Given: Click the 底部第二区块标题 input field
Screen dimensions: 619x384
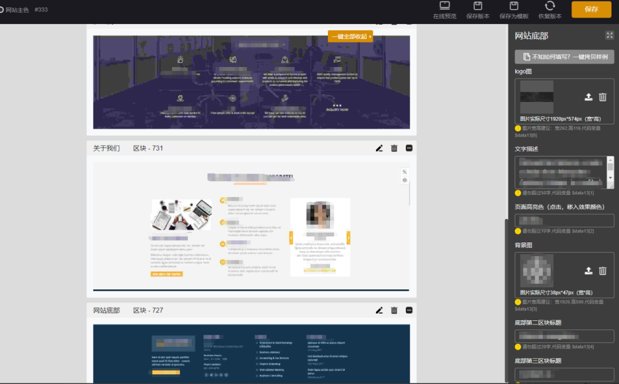Looking at the screenshot, I should click(565, 336).
